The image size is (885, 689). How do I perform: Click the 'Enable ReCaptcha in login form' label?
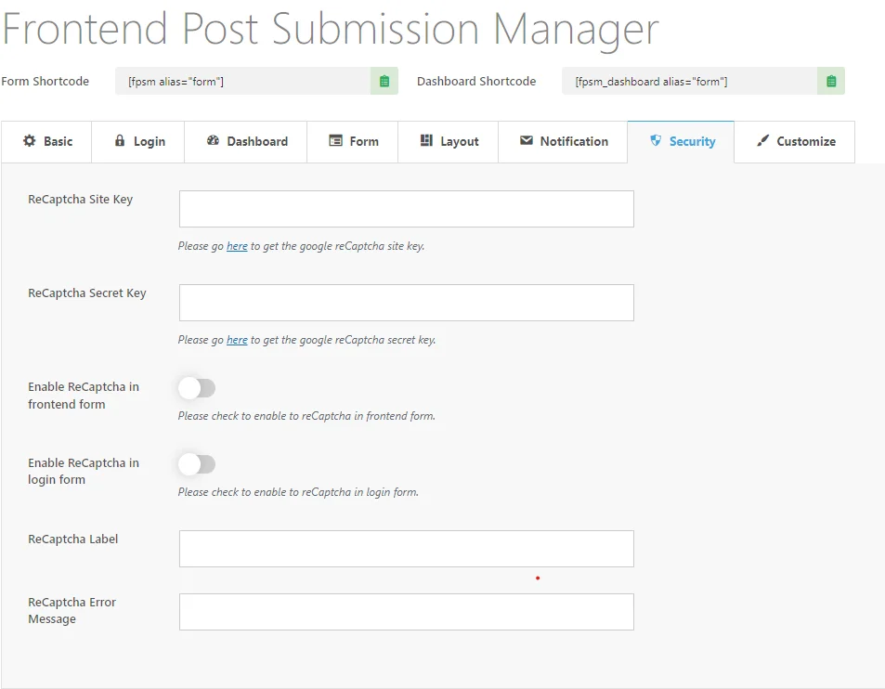[84, 471]
